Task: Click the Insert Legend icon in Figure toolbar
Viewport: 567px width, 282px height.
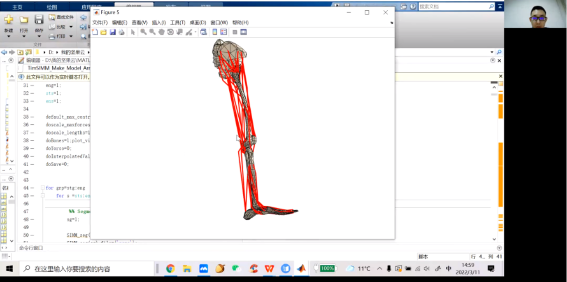Action: [223, 32]
